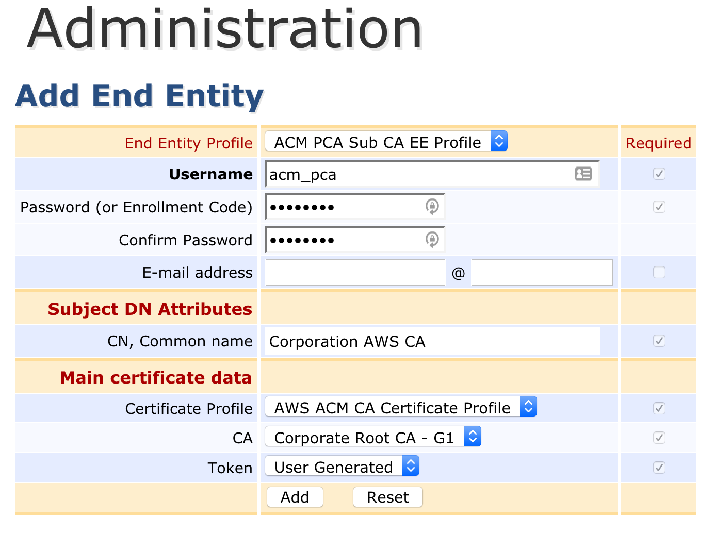
Task: Click the Password required checkbox
Action: point(659,207)
